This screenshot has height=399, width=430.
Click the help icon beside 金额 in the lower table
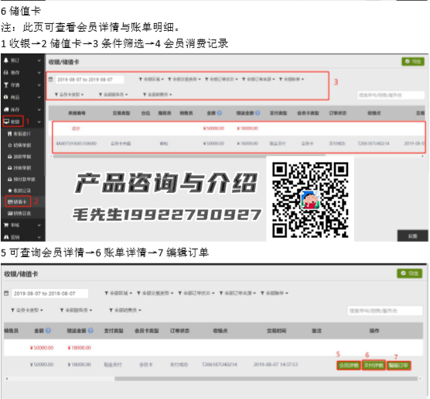pyautogui.click(x=48, y=331)
